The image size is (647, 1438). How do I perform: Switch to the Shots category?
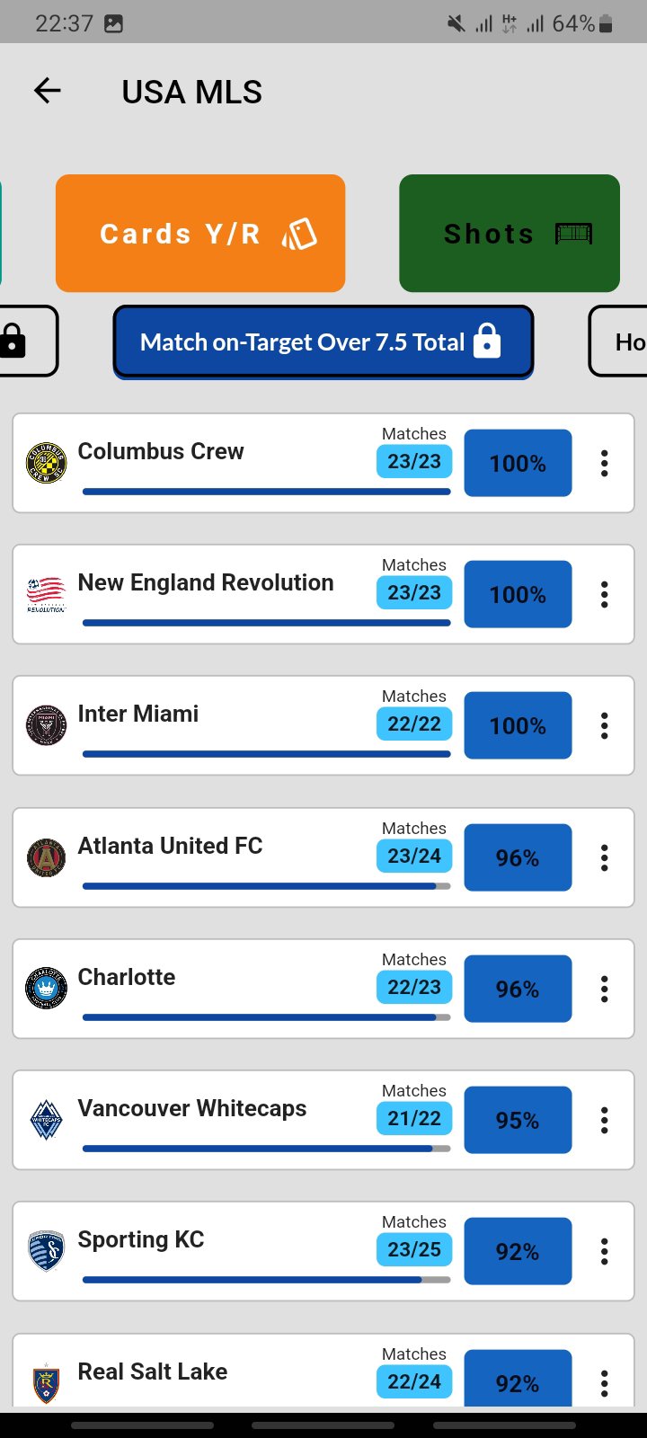tap(510, 234)
